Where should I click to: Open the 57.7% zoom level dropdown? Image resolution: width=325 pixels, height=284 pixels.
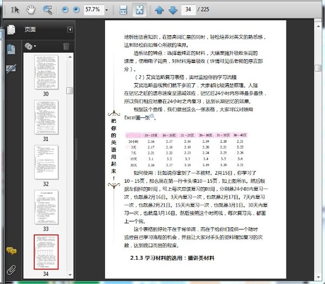[106, 10]
